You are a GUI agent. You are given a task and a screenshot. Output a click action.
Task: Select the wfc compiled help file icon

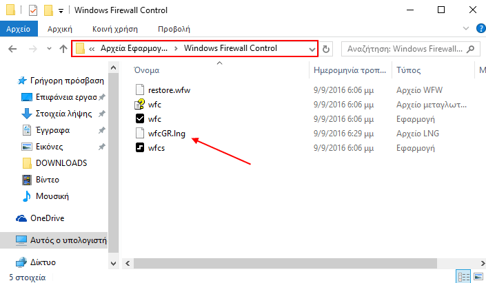click(140, 105)
